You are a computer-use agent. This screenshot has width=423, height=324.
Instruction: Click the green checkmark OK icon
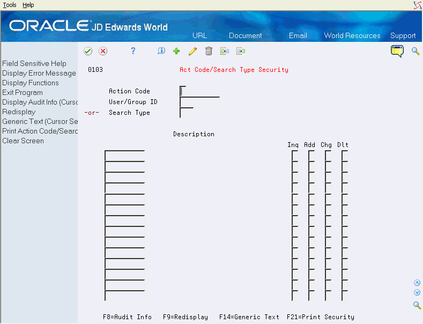click(88, 51)
